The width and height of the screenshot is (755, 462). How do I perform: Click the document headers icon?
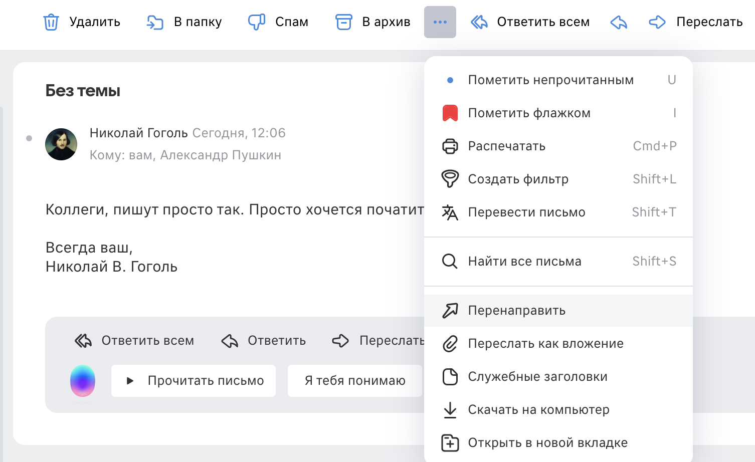coord(450,377)
